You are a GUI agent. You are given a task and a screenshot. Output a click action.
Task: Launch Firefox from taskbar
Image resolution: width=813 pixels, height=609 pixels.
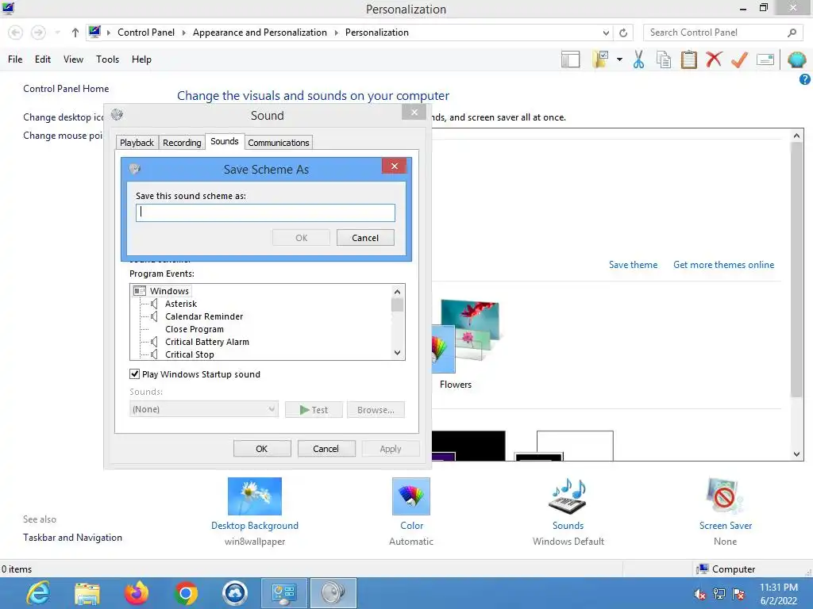137,593
